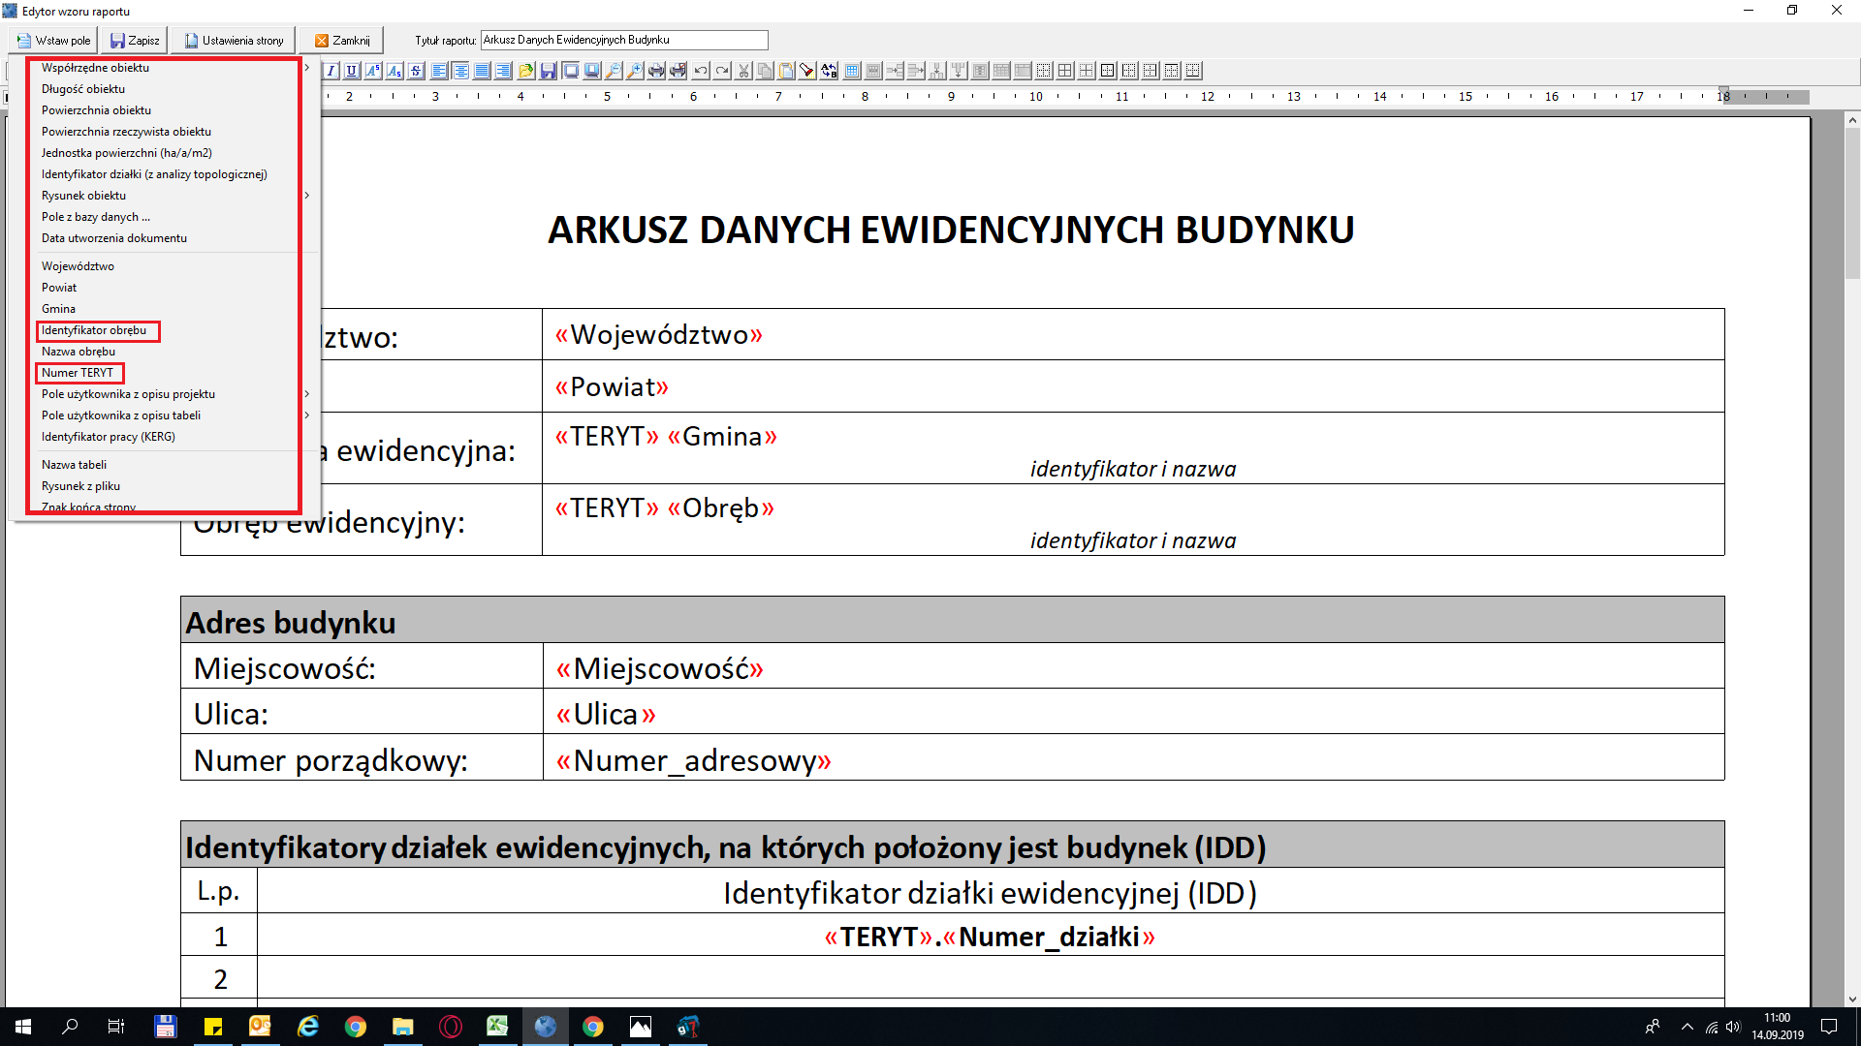The width and height of the screenshot is (1861, 1046).
Task: Select Nazwa obrębu menu entry
Action: (x=79, y=352)
